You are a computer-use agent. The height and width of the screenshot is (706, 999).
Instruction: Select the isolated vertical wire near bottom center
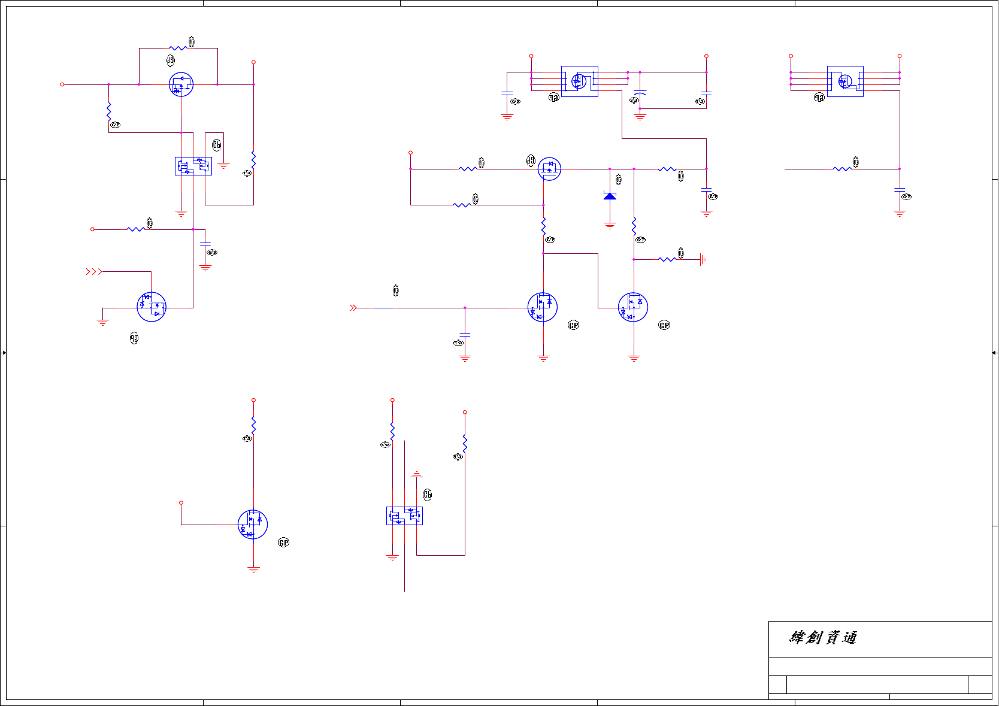404,516
